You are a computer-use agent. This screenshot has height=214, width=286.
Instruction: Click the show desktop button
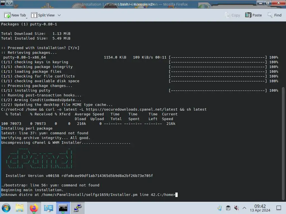pos(279,208)
